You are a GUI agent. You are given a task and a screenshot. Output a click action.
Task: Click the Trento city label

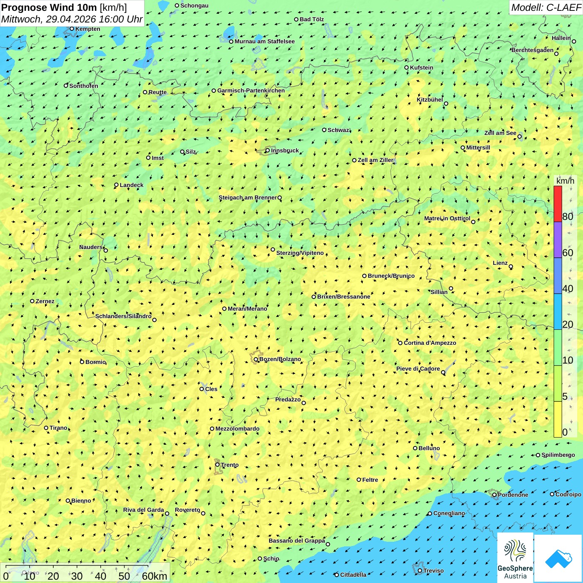(230, 465)
